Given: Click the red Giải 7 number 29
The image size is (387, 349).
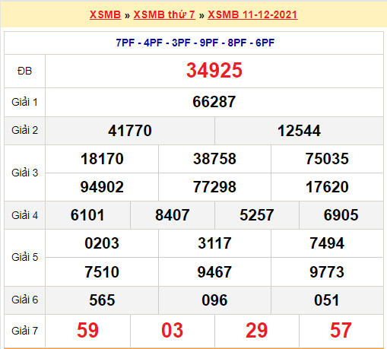Looking at the screenshot, I should pos(257,330).
